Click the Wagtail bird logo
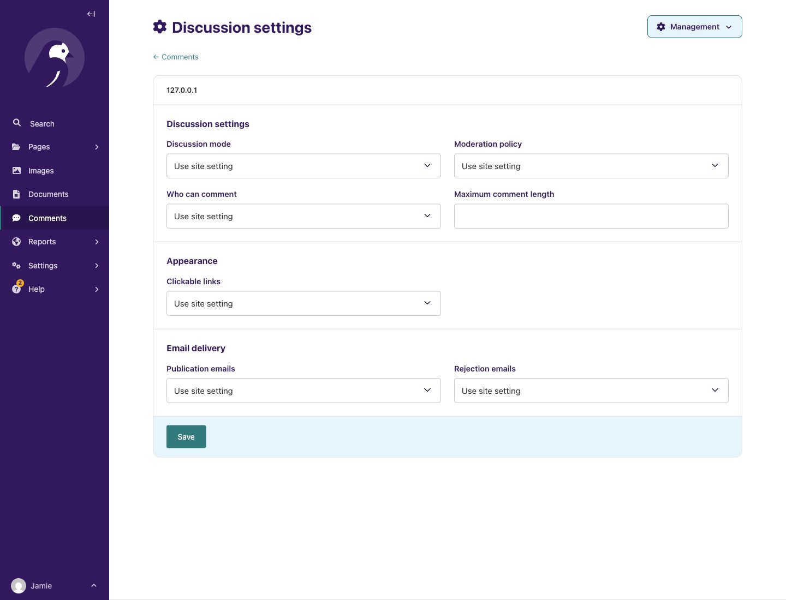 55,58
